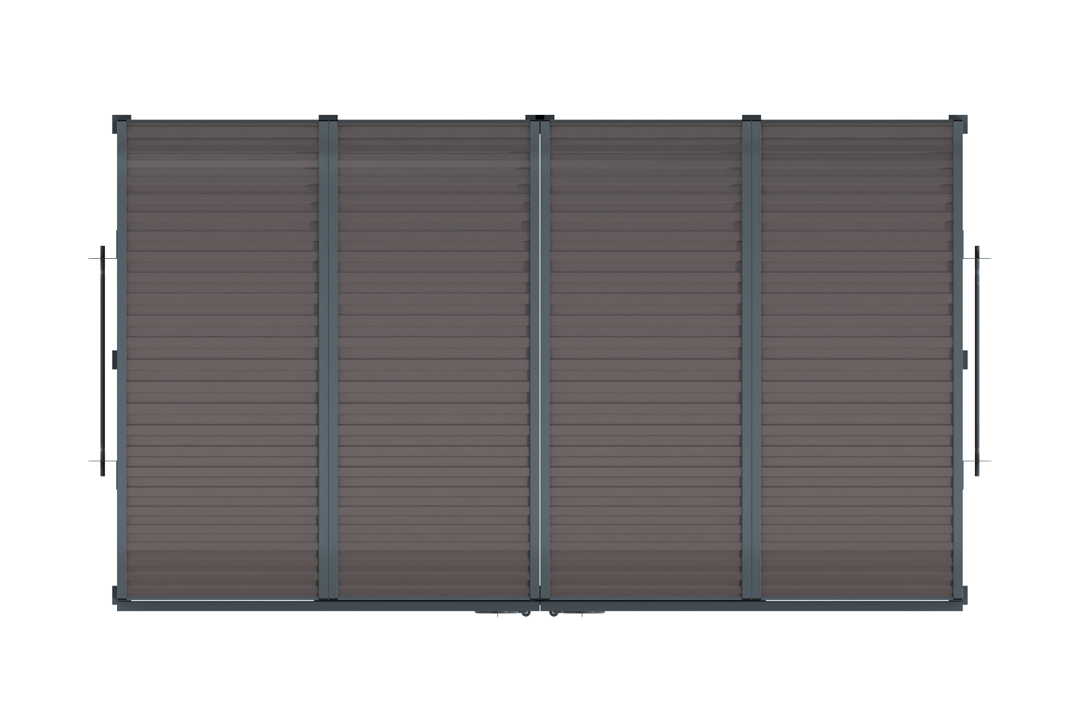Click the left inner vertical post
This screenshot has width=1084, height=723.
[328, 361]
